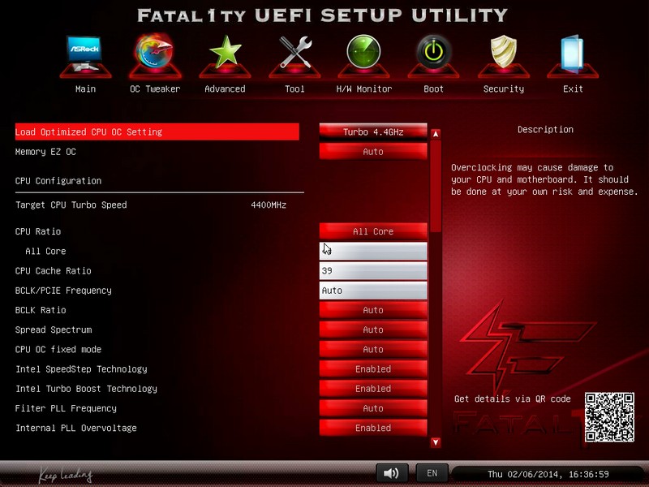The height and width of the screenshot is (487, 649).
Task: Open the Turbo 4.4GHz OC setting dropdown
Action: (373, 131)
